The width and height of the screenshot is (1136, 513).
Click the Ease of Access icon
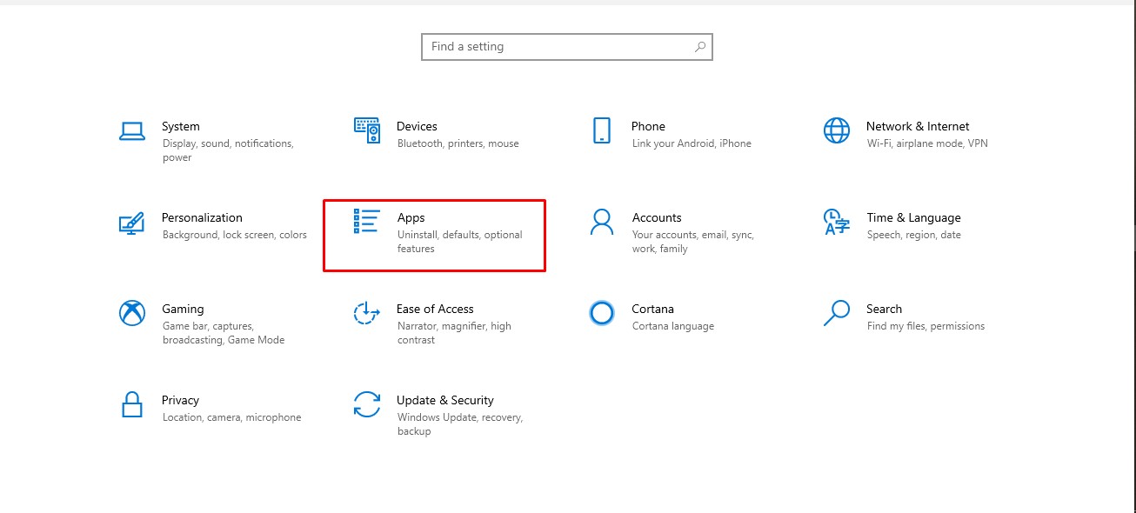(366, 313)
